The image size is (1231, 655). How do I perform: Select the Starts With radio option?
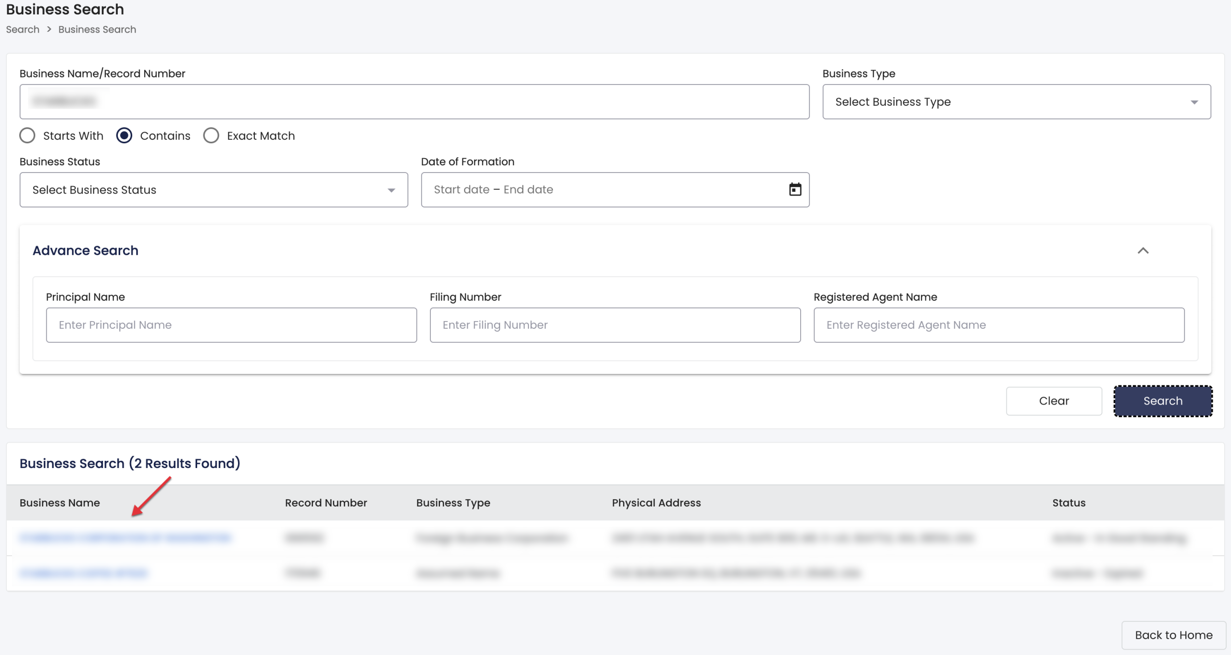(x=27, y=136)
